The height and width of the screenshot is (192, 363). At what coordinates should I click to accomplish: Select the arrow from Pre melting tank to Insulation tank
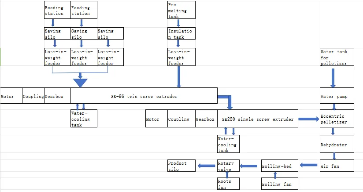(178, 23)
